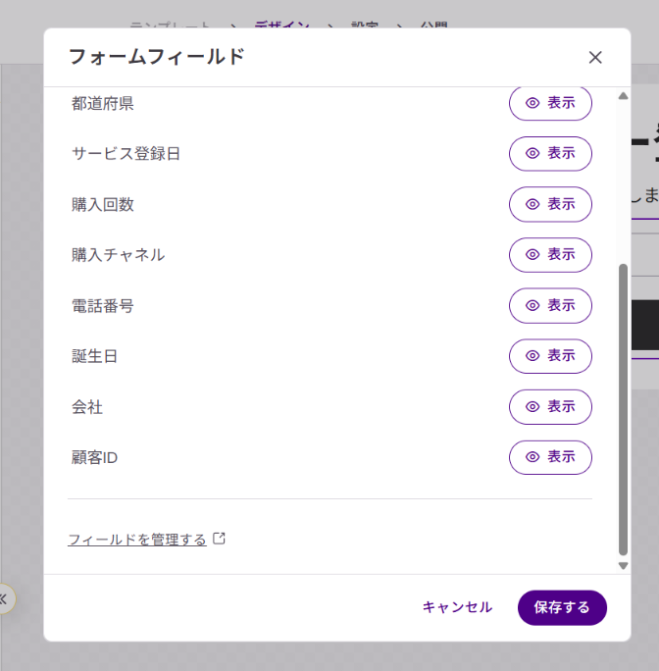
Task: Toggle the 電話番号 field display button
Action: pyautogui.click(x=550, y=305)
